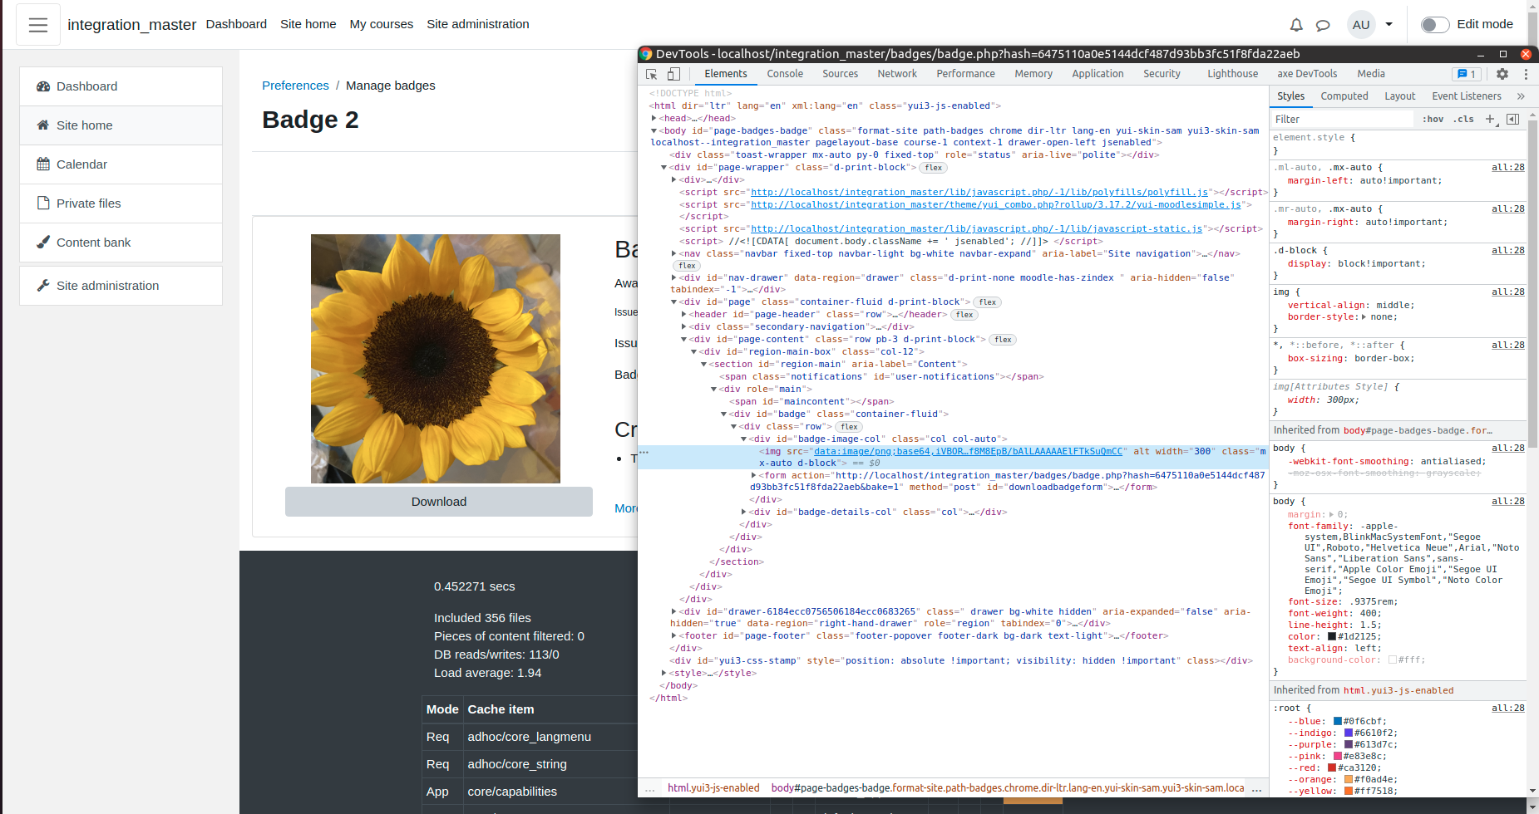The height and width of the screenshot is (814, 1539).
Task: Expand the form downloadbadgeform node
Action: click(x=754, y=476)
